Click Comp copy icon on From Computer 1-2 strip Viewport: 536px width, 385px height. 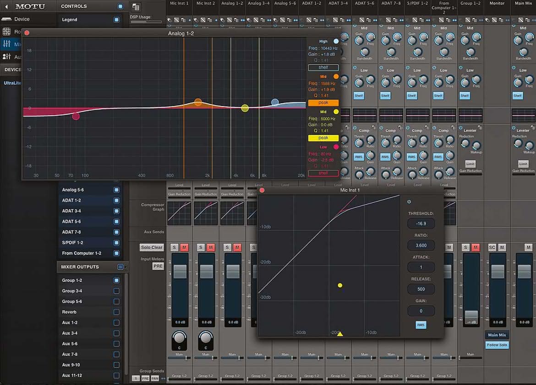pos(453,128)
